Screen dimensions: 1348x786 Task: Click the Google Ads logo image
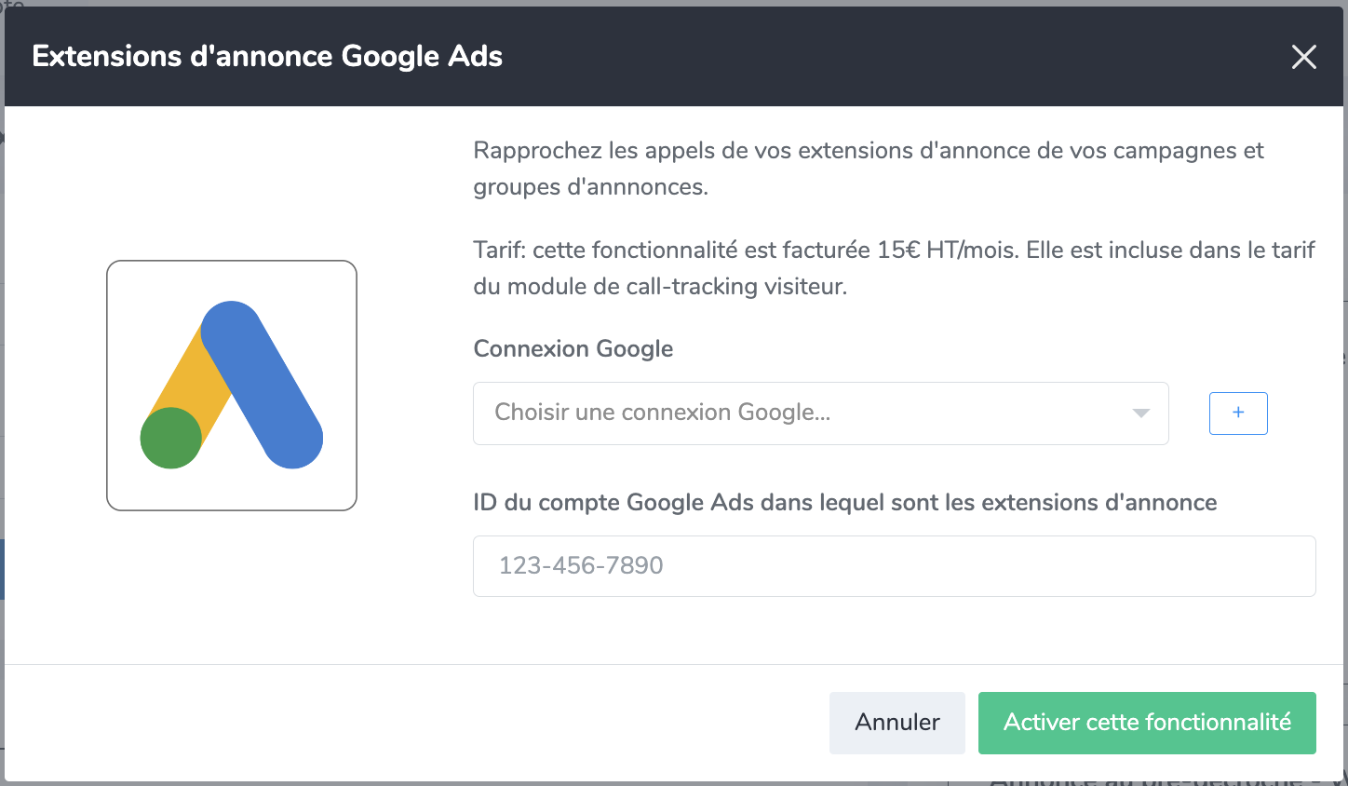(232, 385)
